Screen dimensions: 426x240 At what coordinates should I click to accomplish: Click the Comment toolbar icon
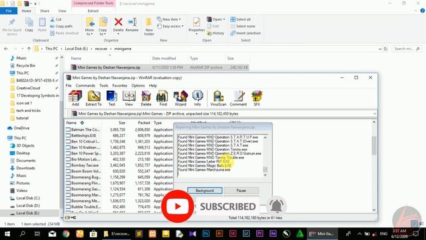click(238, 99)
